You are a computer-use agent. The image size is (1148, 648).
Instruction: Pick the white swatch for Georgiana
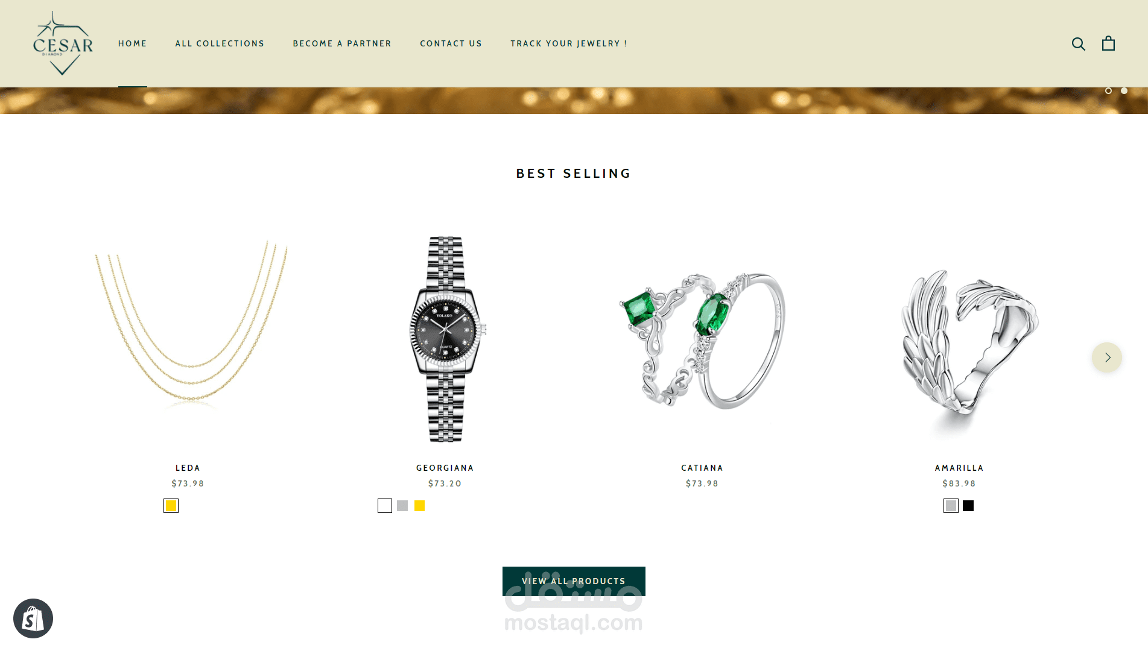(x=385, y=506)
